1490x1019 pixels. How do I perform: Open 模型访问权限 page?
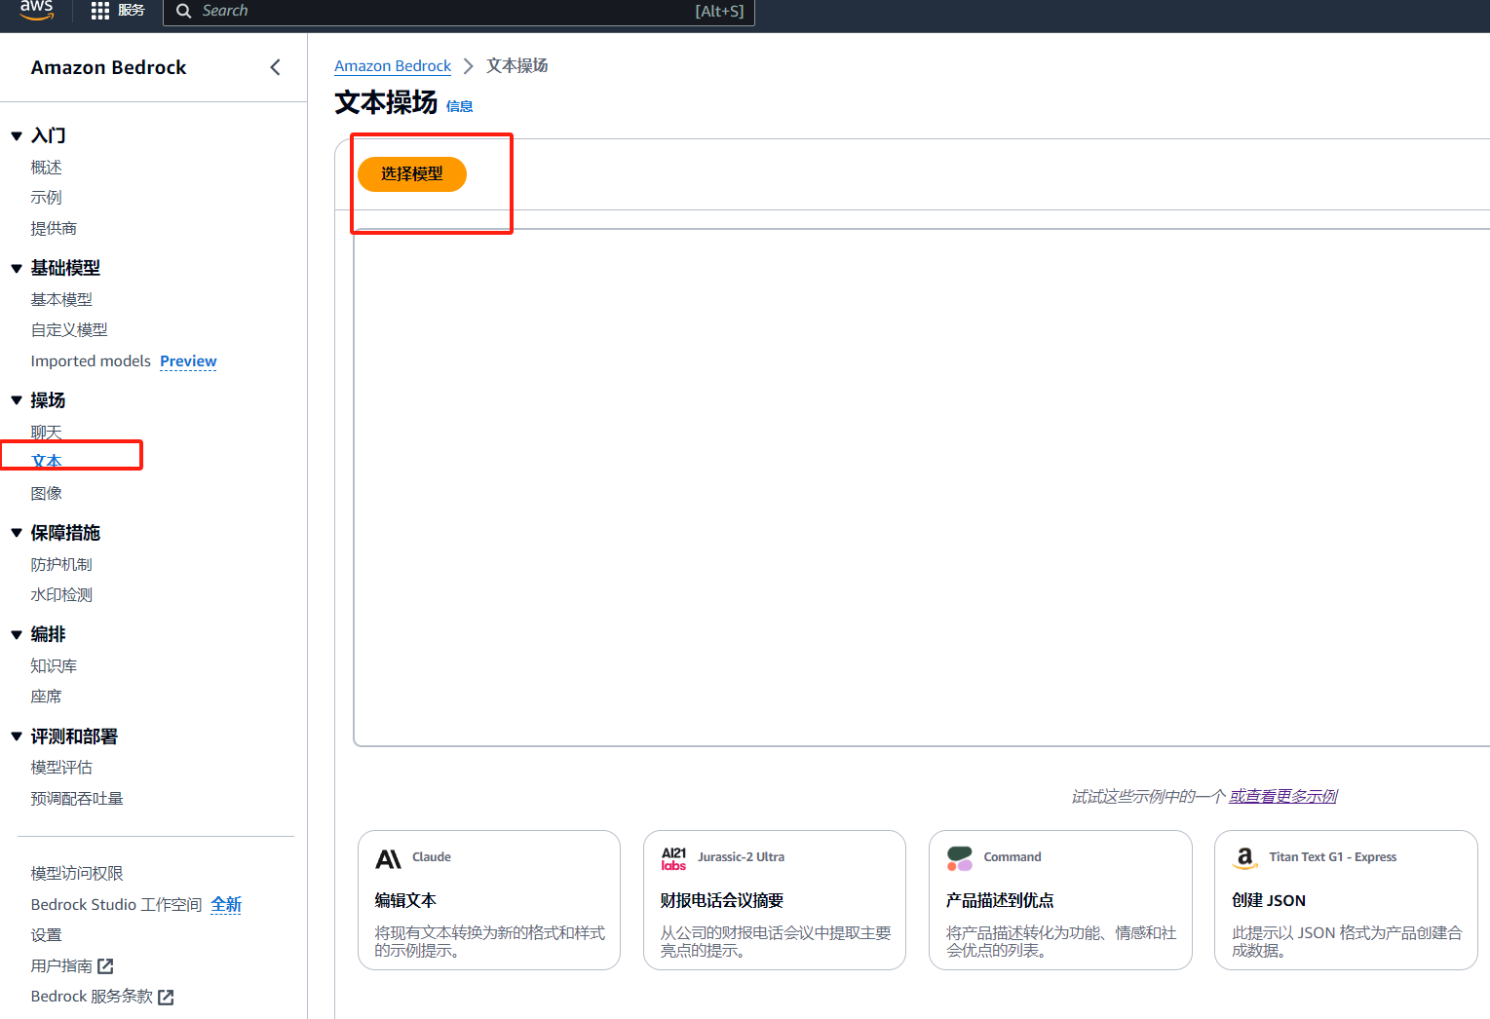click(x=77, y=874)
